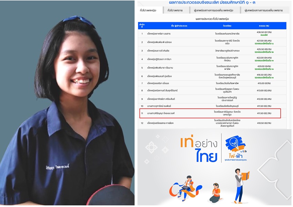Click the rank number 9 cell
This screenshot has width=293, height=207.
[142, 99]
